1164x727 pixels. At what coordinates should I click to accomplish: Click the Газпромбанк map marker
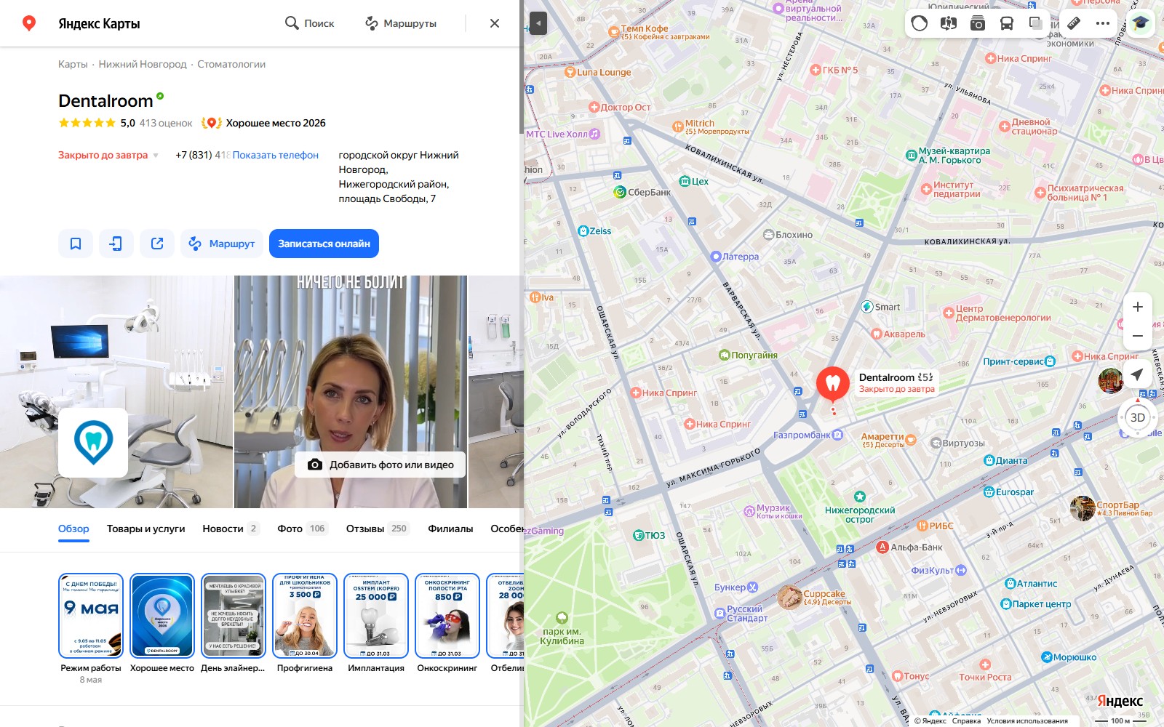click(x=837, y=435)
